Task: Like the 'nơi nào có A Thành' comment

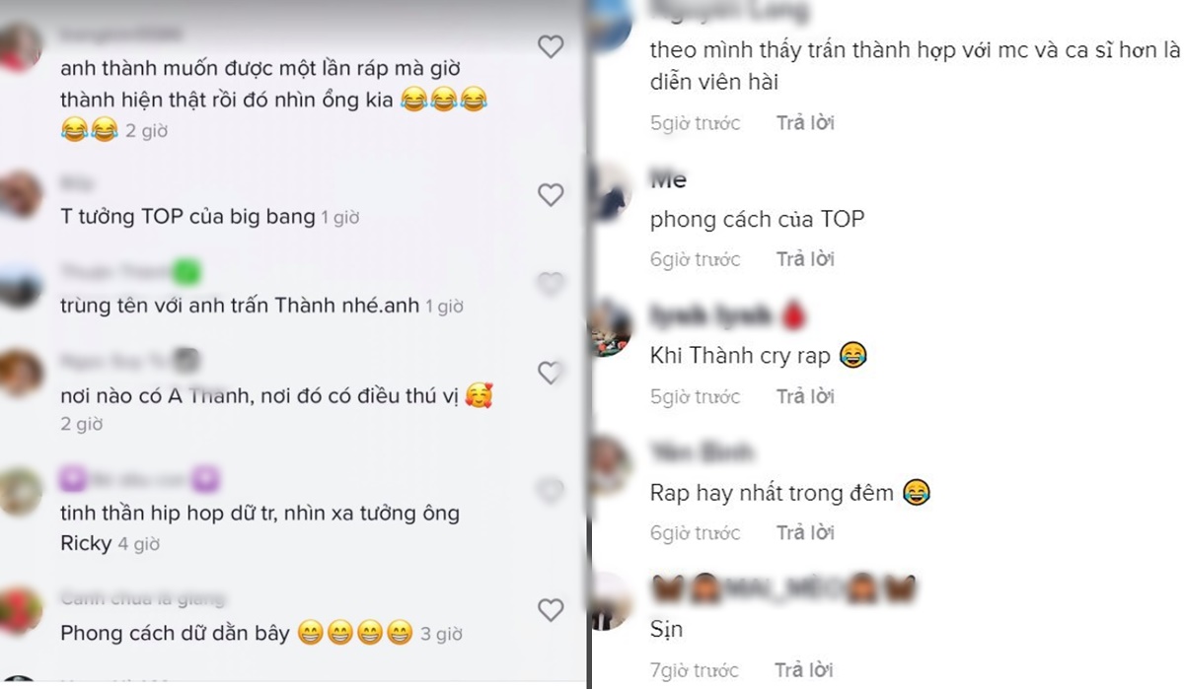Action: click(x=551, y=373)
